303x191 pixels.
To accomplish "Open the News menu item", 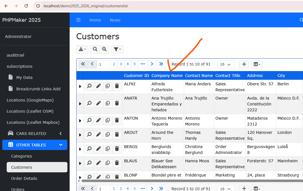I will click(115, 20).
